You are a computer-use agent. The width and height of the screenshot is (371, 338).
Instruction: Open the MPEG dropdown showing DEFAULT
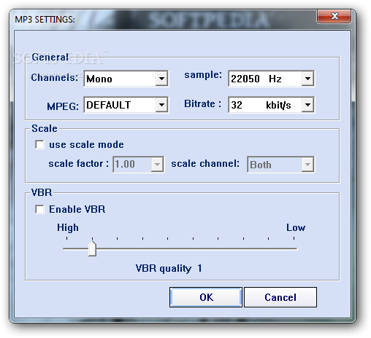126,105
